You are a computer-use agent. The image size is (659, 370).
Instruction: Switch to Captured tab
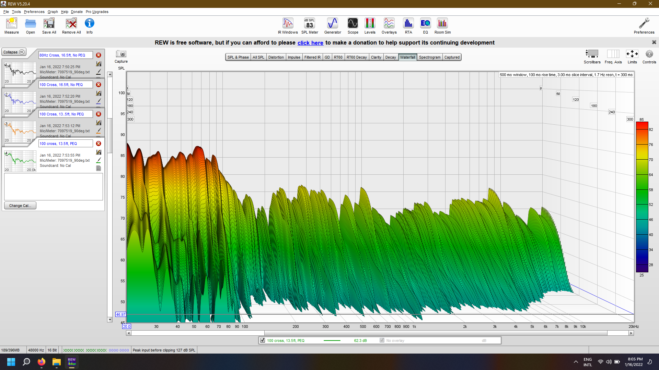tap(452, 57)
